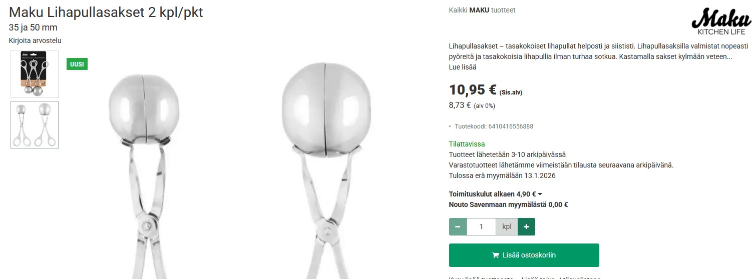
Task: Select the packaged product thumbnail
Action: (35, 74)
